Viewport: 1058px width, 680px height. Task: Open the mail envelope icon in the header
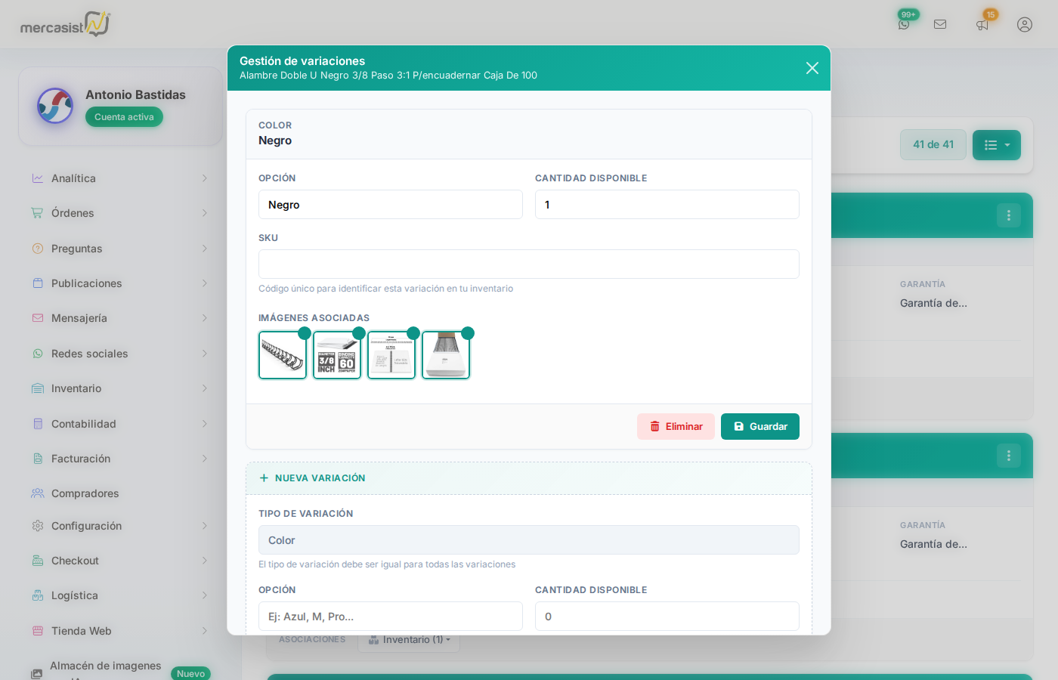940,23
